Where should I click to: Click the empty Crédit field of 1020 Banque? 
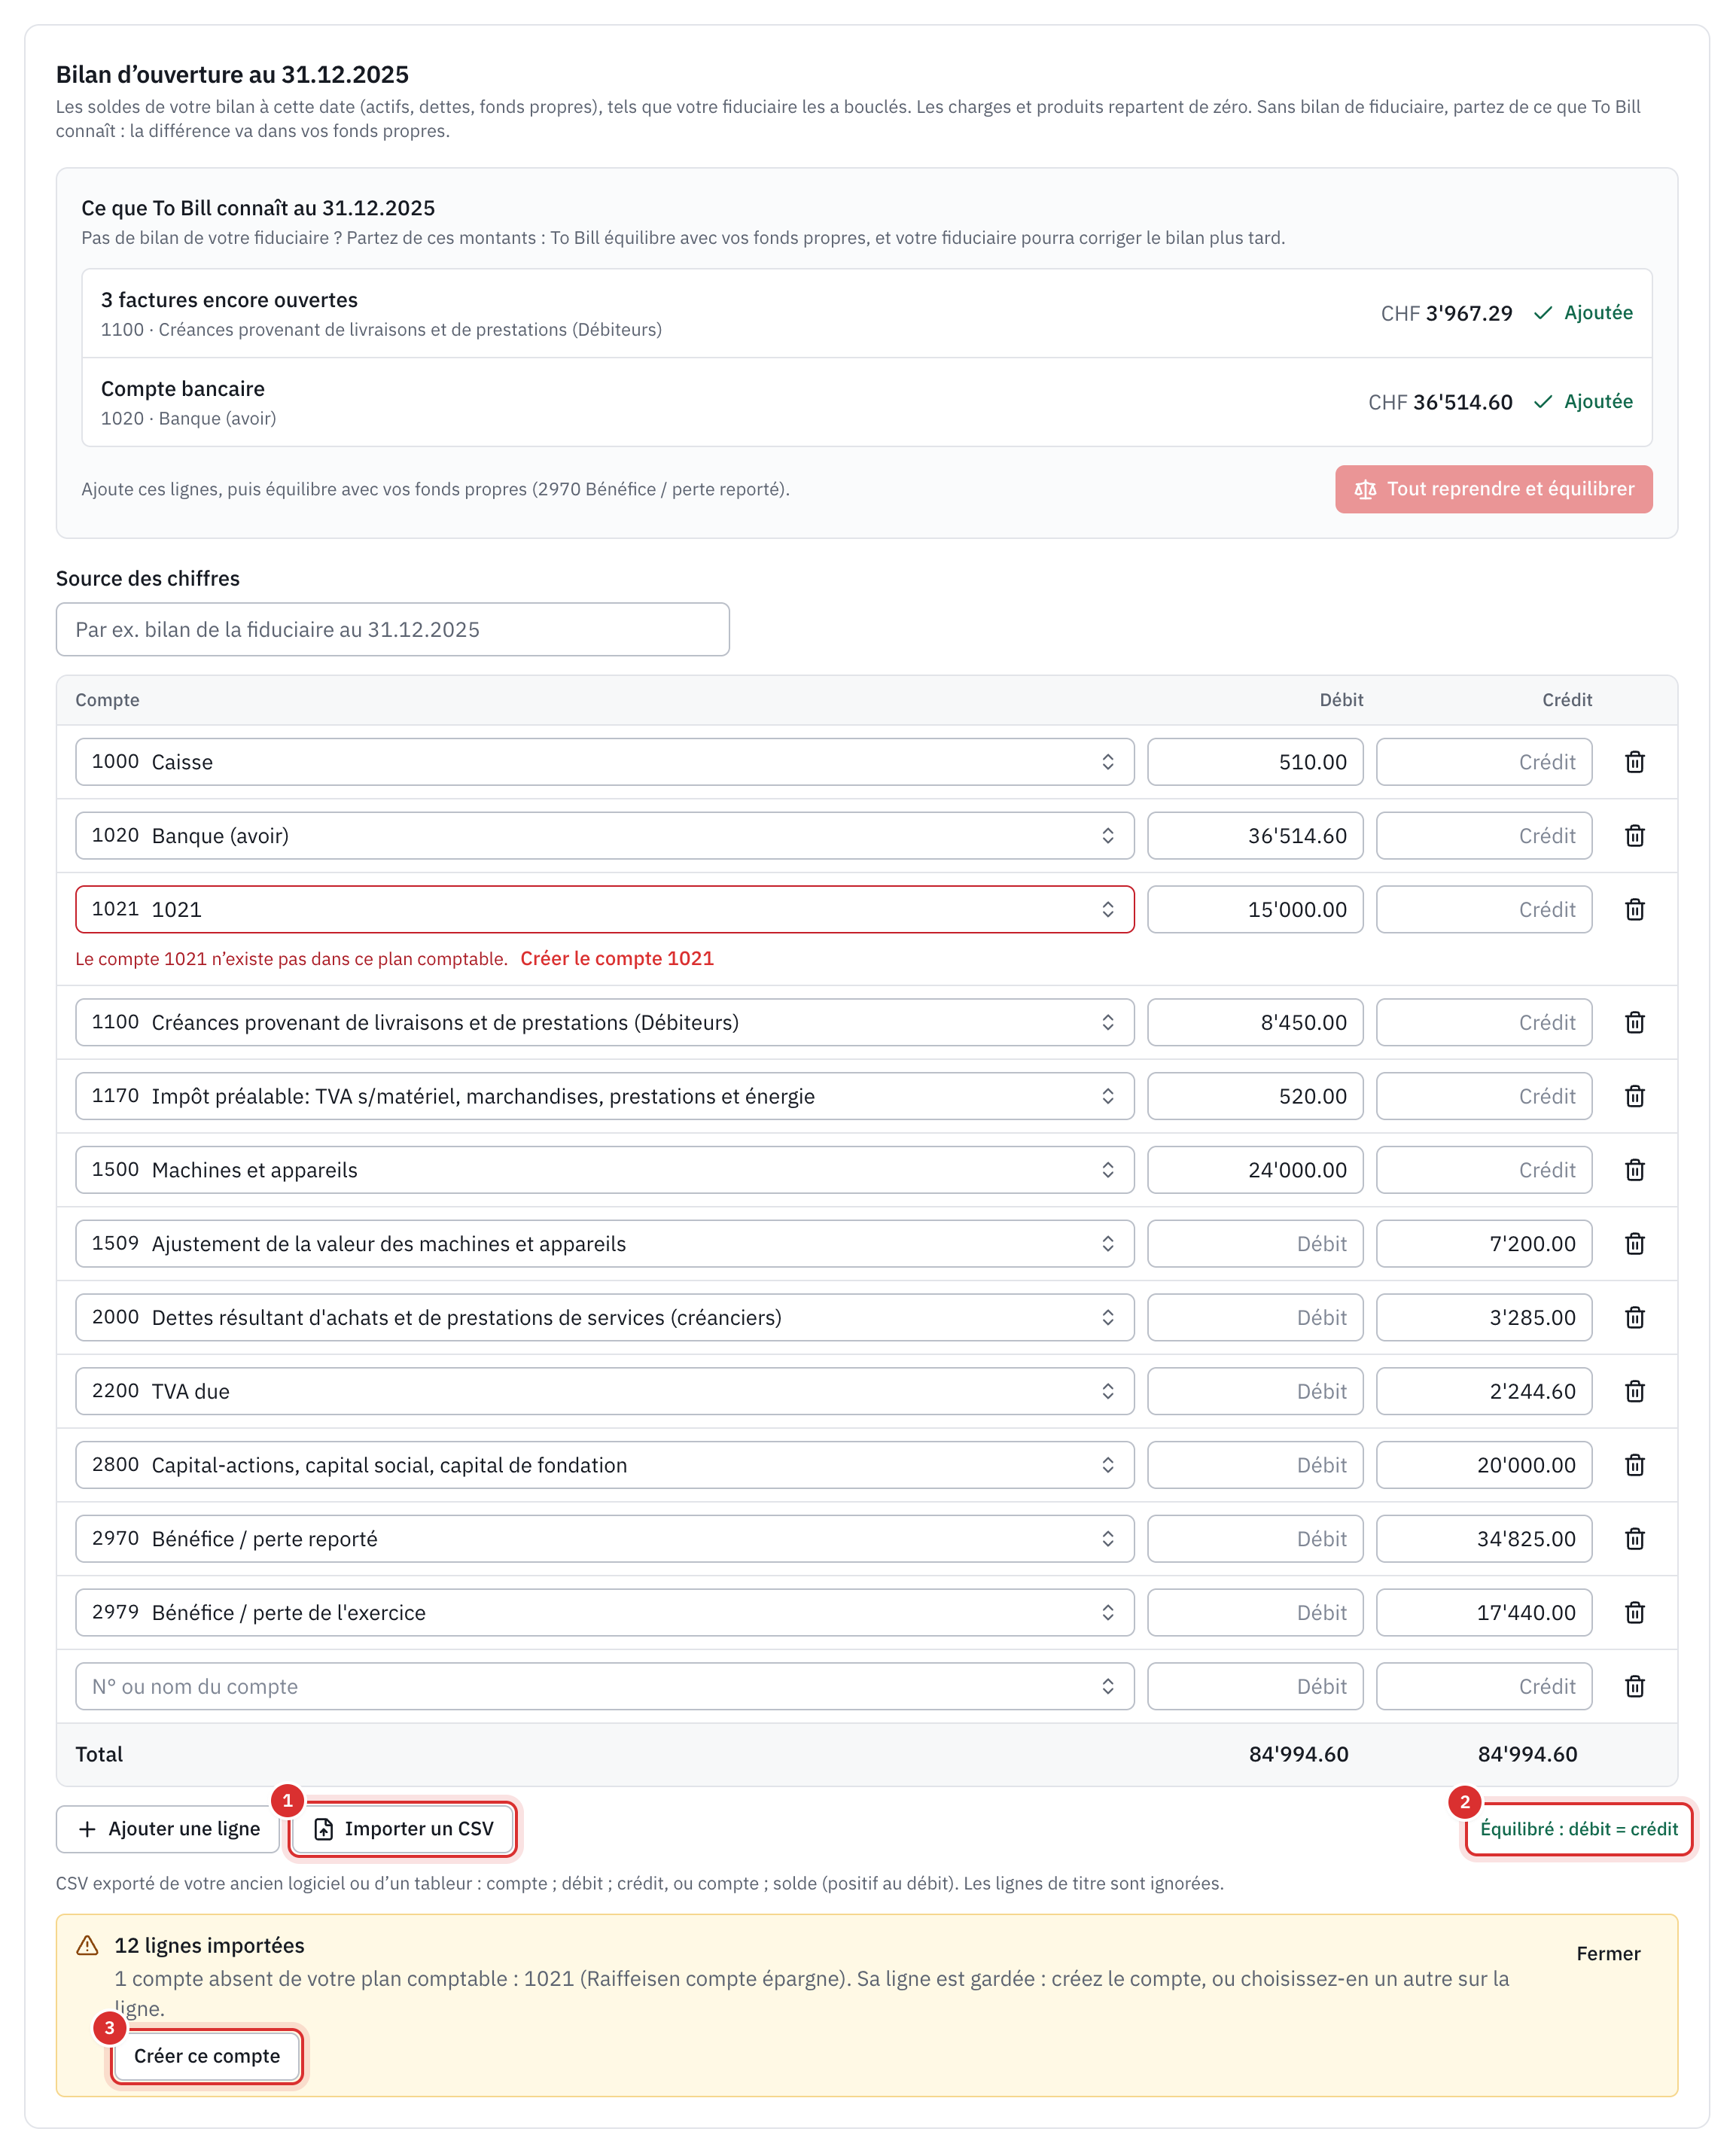tap(1484, 836)
